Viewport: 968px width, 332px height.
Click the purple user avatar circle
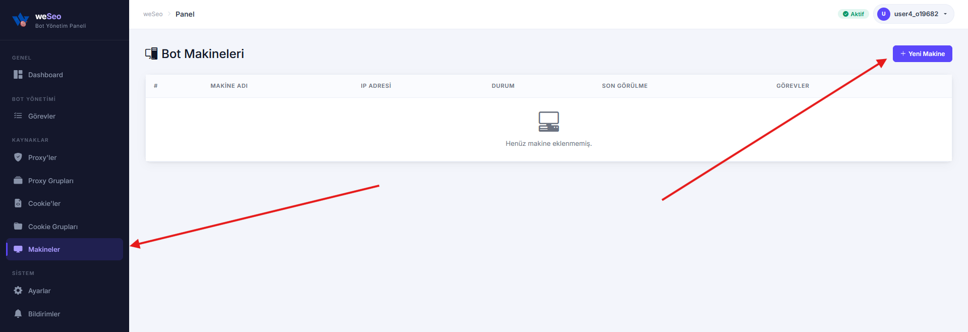coord(884,14)
